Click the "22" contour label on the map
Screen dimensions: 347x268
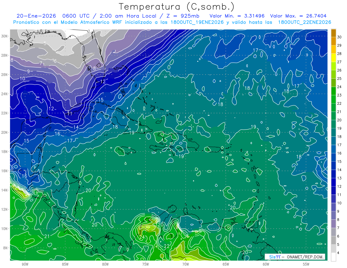pos(167,246)
